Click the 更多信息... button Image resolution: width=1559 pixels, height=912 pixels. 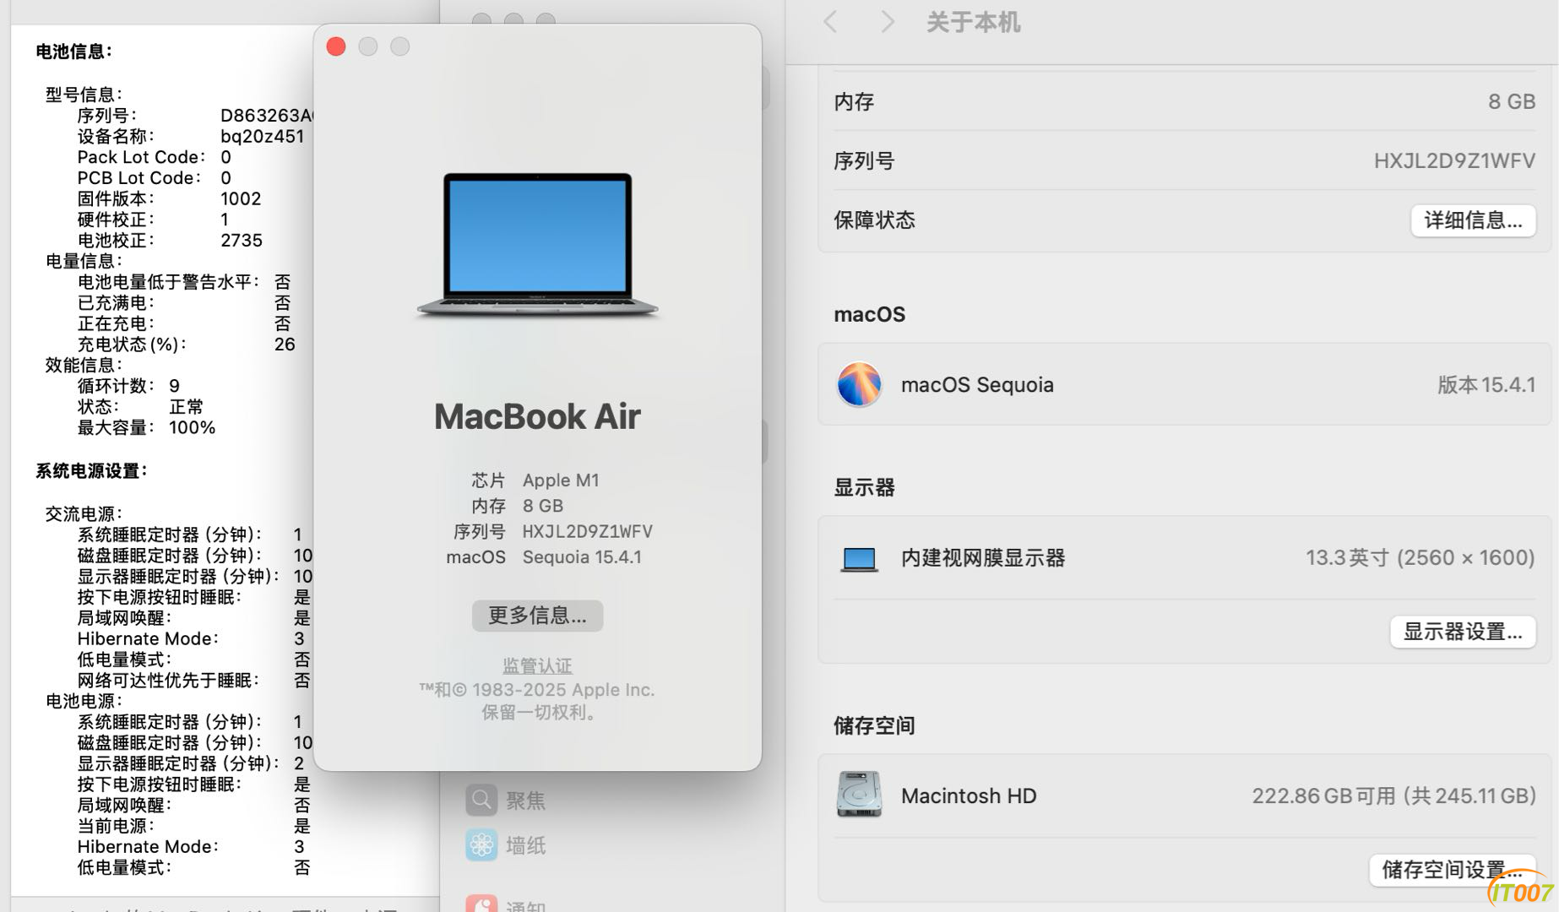pyautogui.click(x=537, y=616)
